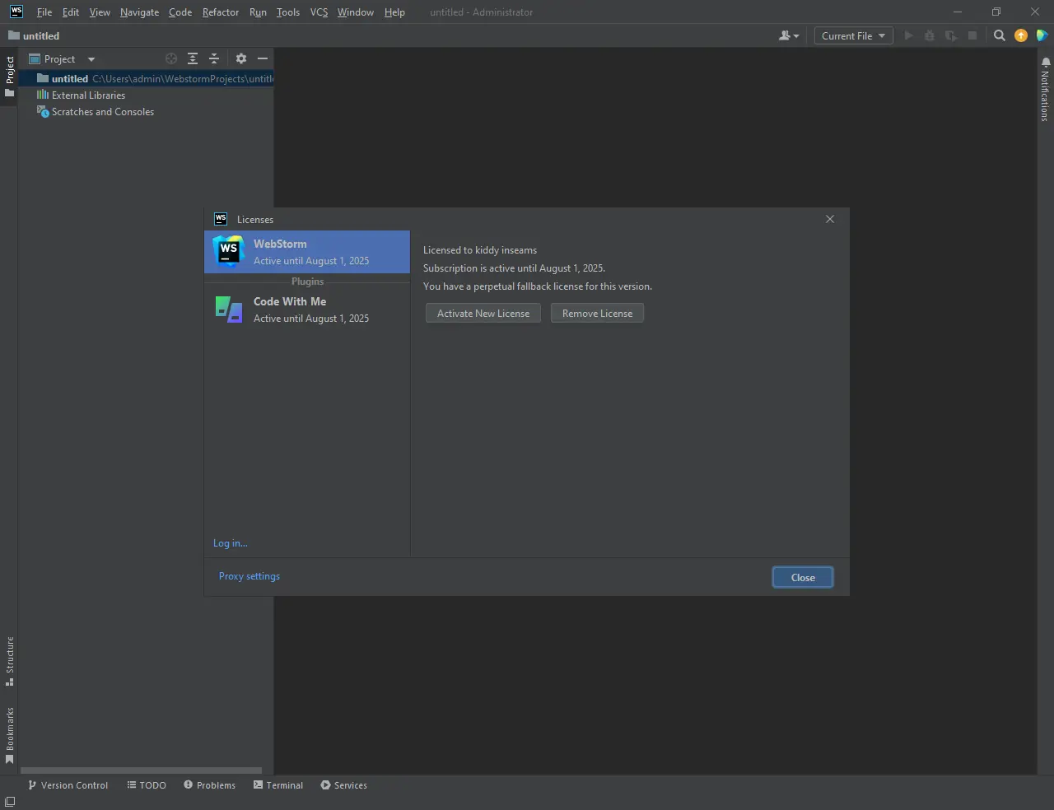Open the View menu
The width and height of the screenshot is (1054, 810).
100,12
